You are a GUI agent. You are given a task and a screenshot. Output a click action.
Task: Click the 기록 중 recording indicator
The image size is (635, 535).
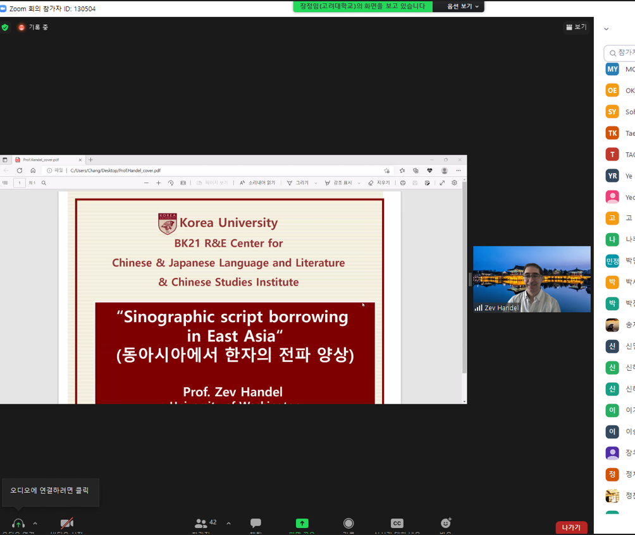33,27
